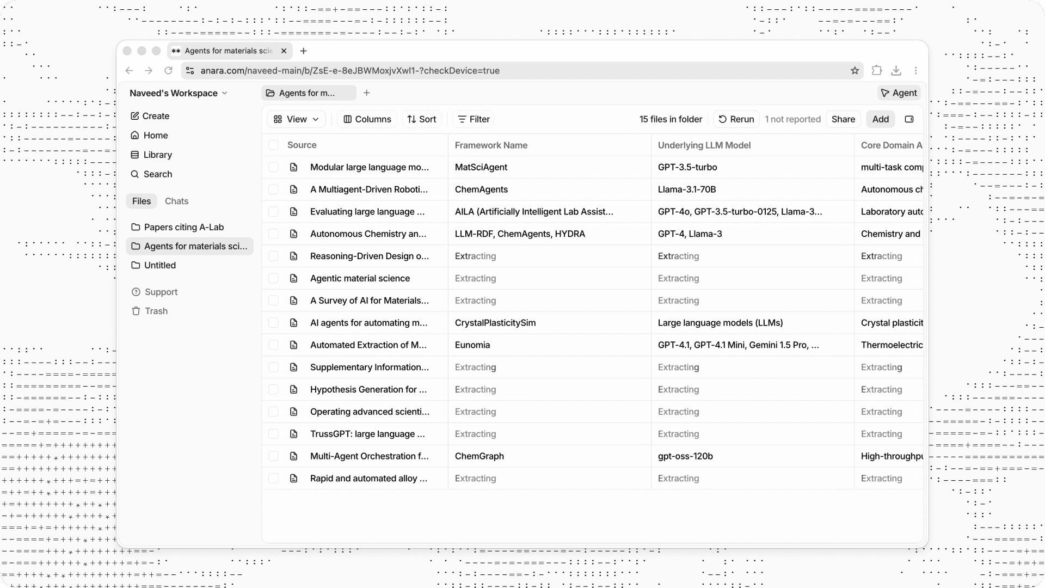
Task: Click document icon for A Survey of AI row
Action: (x=294, y=301)
